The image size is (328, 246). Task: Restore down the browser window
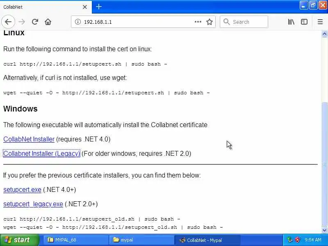pyautogui.click(x=313, y=5)
